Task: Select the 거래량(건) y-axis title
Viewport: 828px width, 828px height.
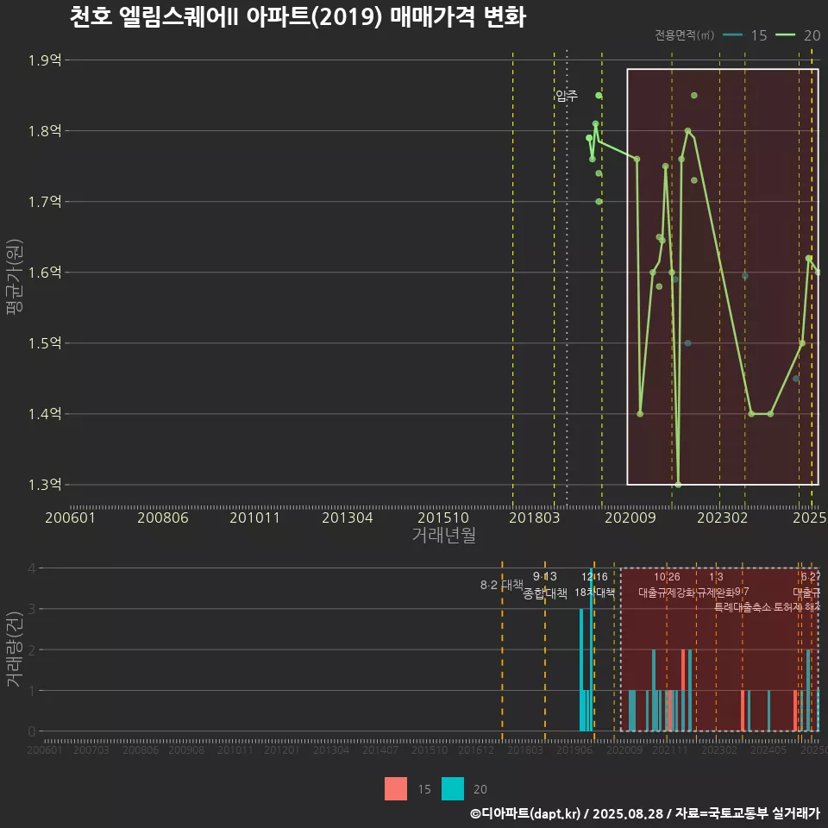Action: click(x=14, y=649)
